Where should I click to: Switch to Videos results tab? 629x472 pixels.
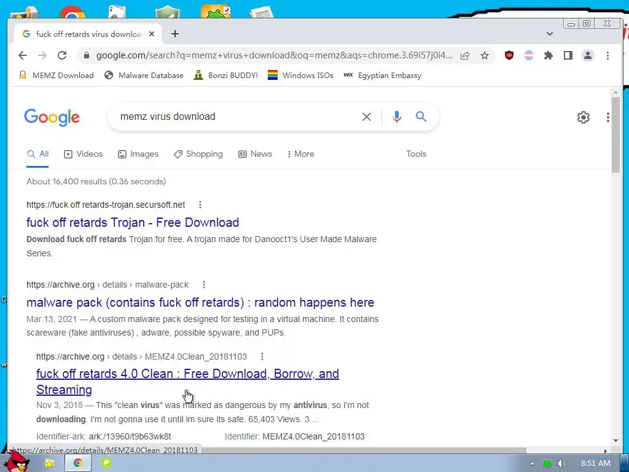point(84,154)
